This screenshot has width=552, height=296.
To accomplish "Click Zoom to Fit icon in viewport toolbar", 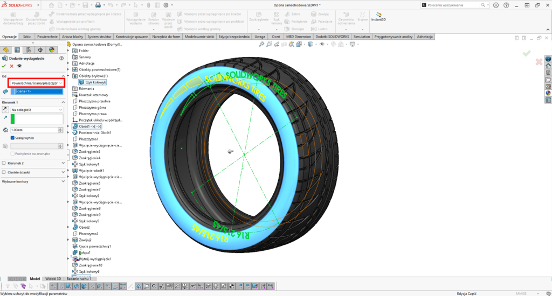I will [261, 44].
